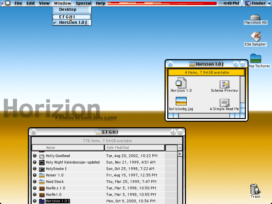The image size is (272, 204).
Task: Click the Homer 1.0 folder icon
Action: [x=41, y=175]
